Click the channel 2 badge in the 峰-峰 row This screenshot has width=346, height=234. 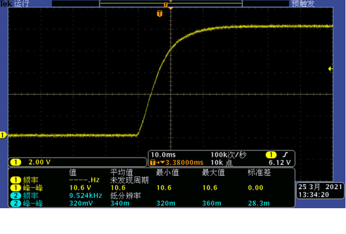point(15,203)
